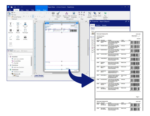Open the Text tool dropdown arrow
Viewport: 150px width, 116px height.
[x=13, y=24]
